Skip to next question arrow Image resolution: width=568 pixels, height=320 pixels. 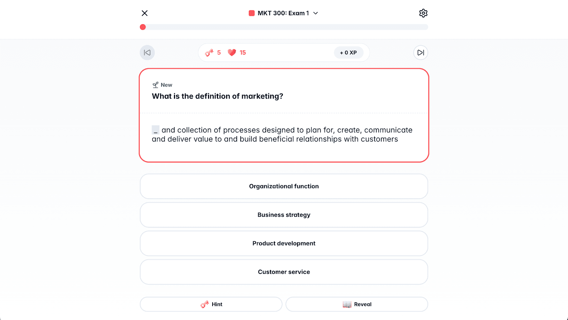pos(421,53)
